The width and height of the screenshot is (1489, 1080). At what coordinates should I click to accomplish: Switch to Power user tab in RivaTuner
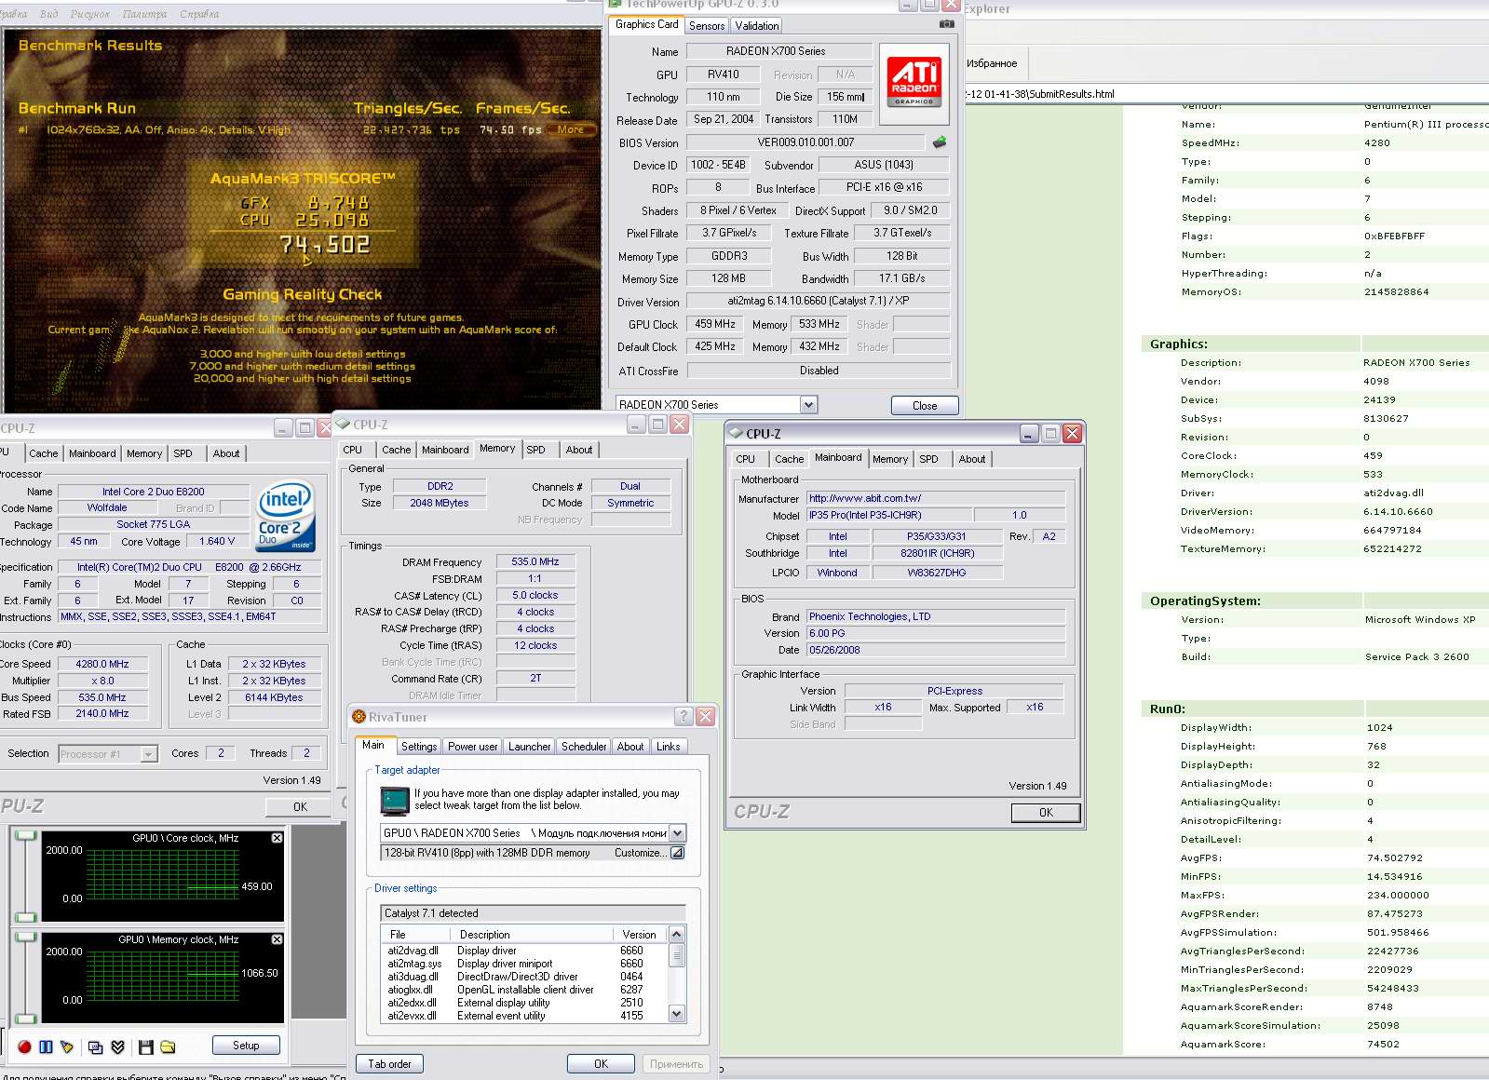473,747
